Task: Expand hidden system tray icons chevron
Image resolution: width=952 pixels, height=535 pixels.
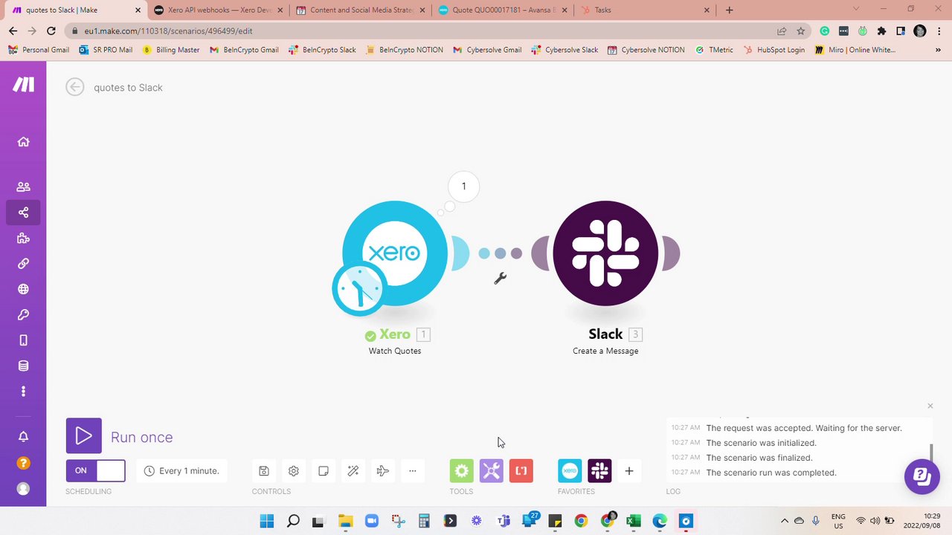Action: tap(784, 521)
